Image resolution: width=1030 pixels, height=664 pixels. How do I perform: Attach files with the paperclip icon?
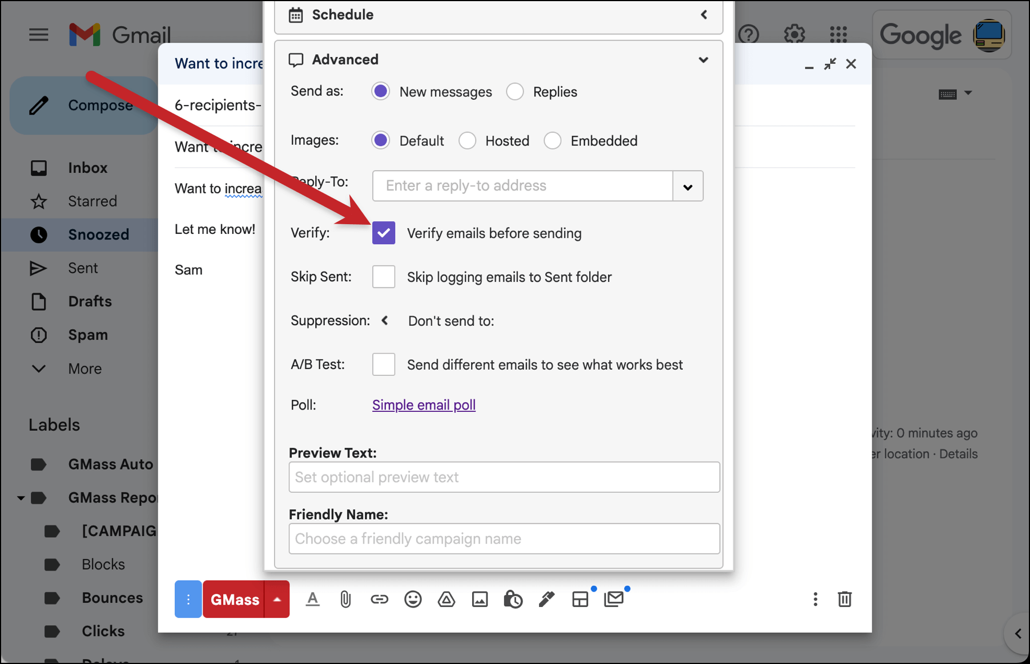[x=345, y=599]
